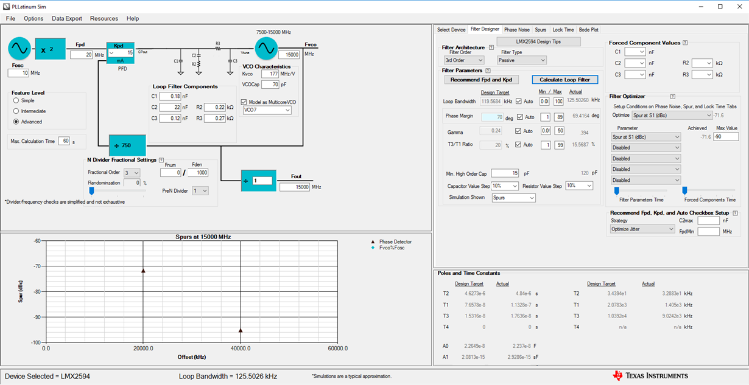Toggle Auto checkbox for Loop Bandwidth

(519, 101)
